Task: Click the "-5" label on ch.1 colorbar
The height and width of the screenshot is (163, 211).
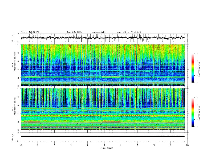Action: [x=196, y=68]
